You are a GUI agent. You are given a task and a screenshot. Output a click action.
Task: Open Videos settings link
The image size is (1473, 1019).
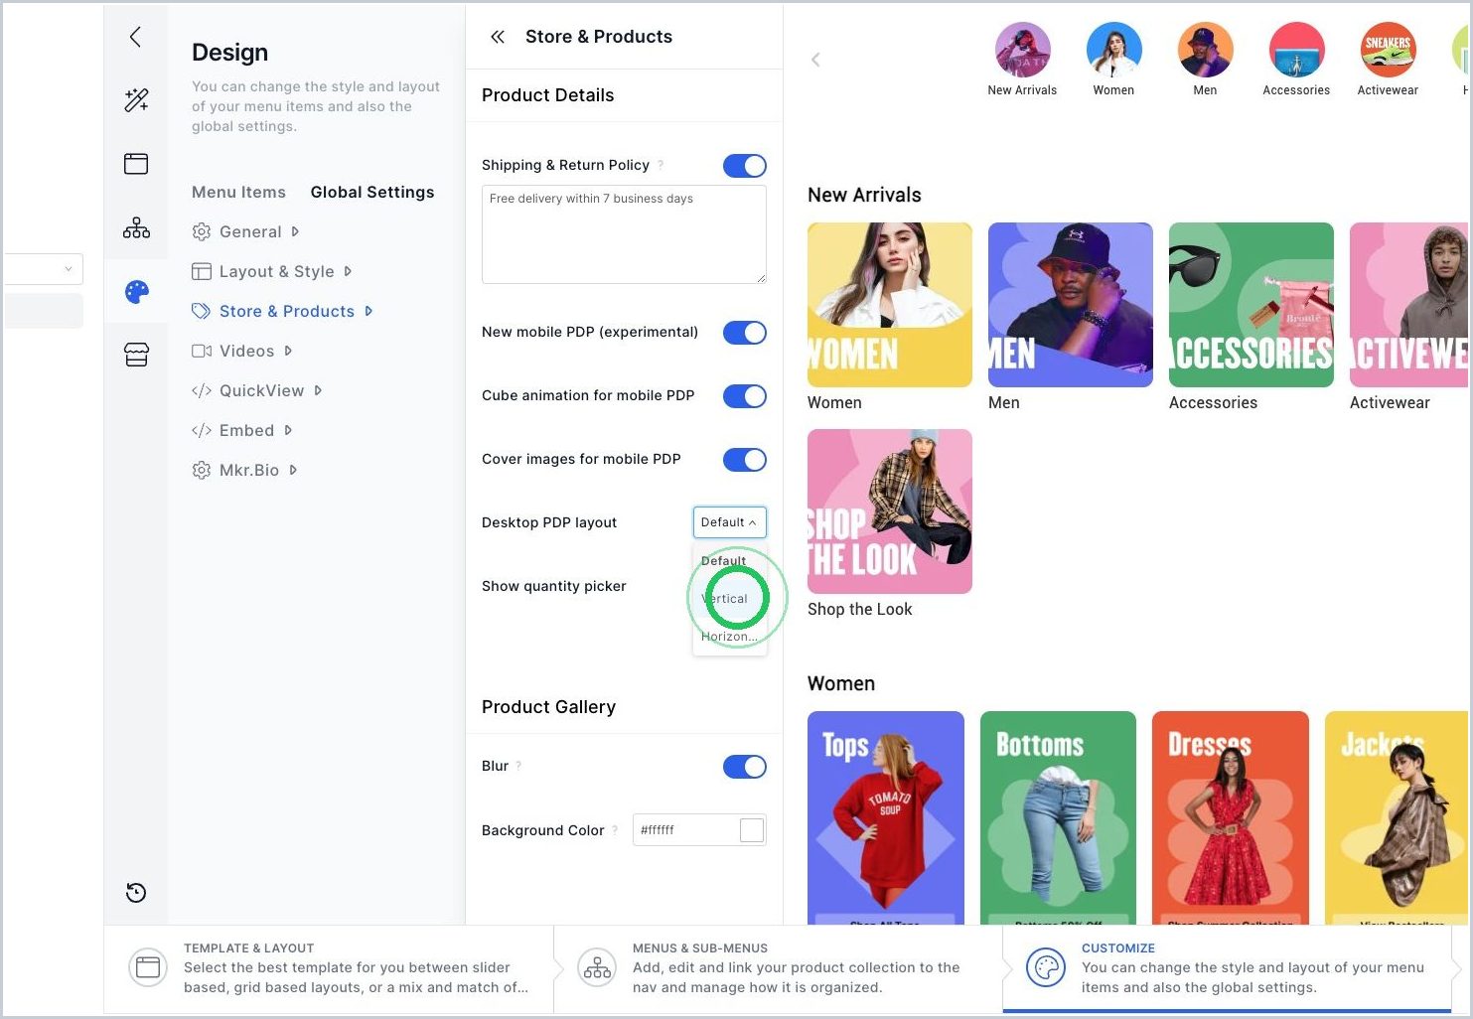click(246, 351)
